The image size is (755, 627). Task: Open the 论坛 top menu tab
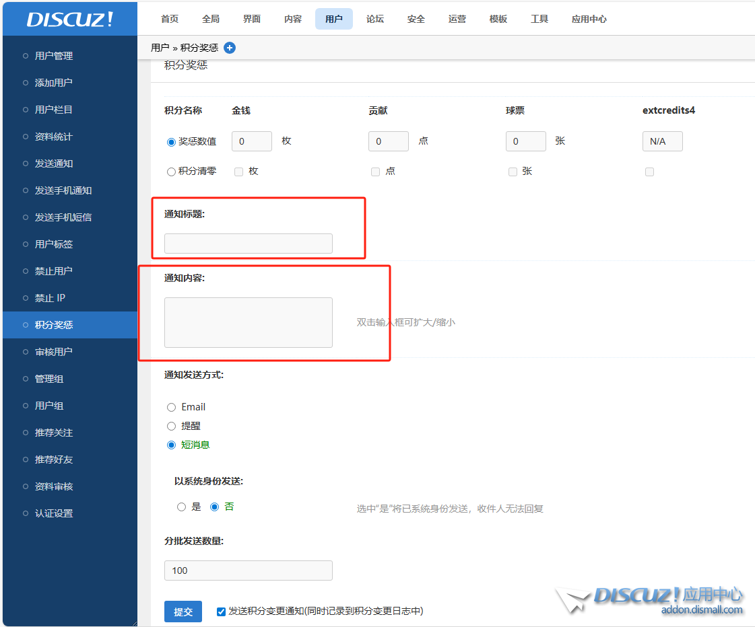coord(375,19)
